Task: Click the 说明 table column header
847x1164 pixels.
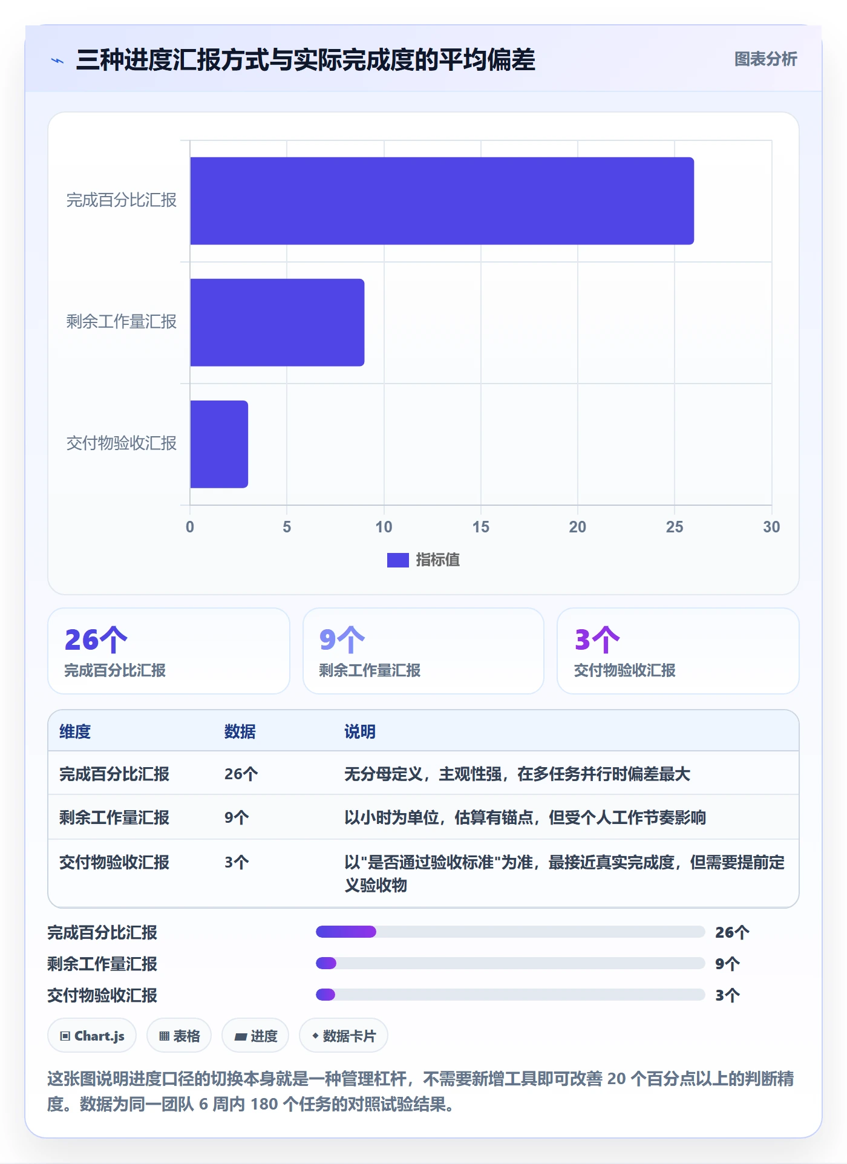Action: pyautogui.click(x=360, y=731)
